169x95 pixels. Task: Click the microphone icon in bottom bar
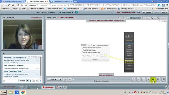[x=21, y=87]
